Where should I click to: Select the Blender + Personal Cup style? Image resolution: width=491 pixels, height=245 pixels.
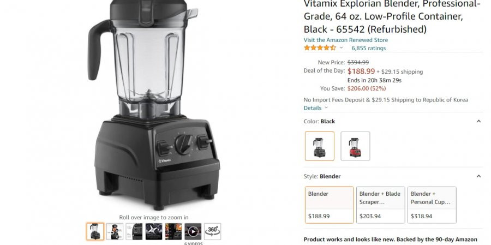tap(432, 205)
